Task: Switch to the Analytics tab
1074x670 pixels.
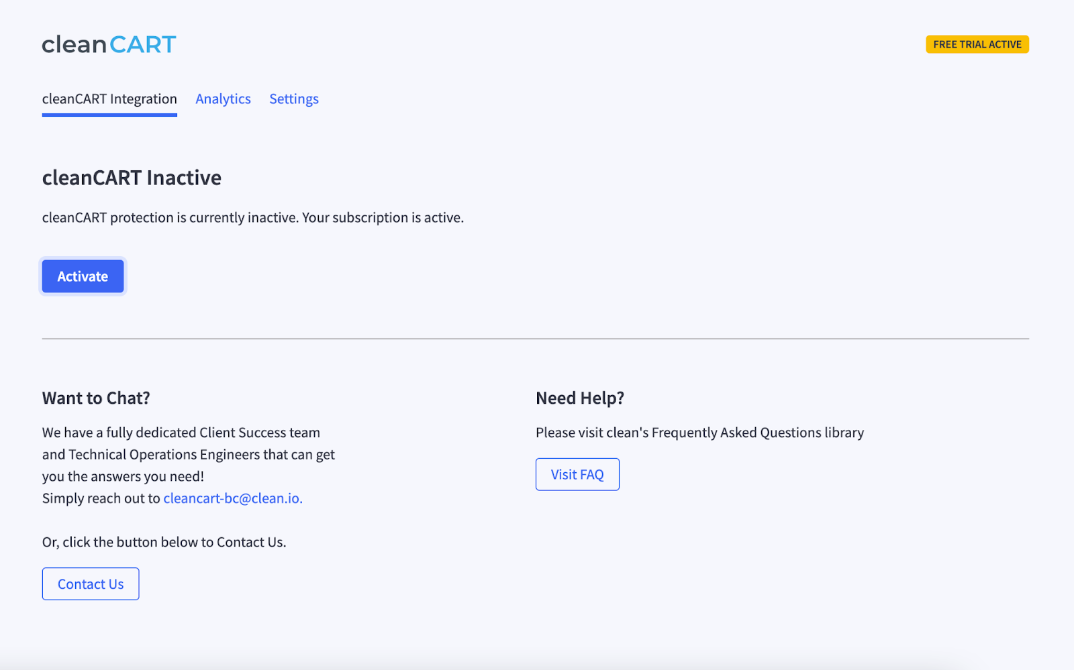Action: [x=223, y=99]
